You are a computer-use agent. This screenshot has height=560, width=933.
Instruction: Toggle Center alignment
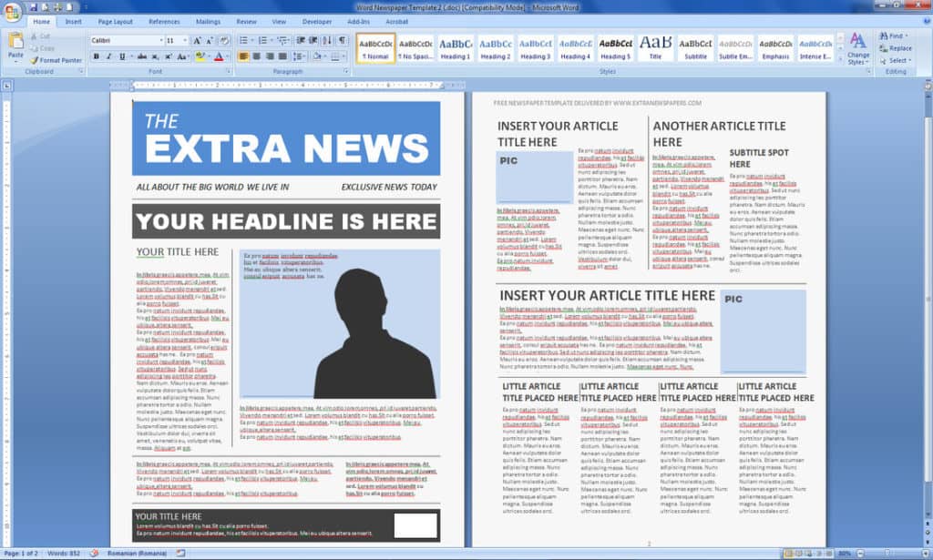[x=256, y=56]
